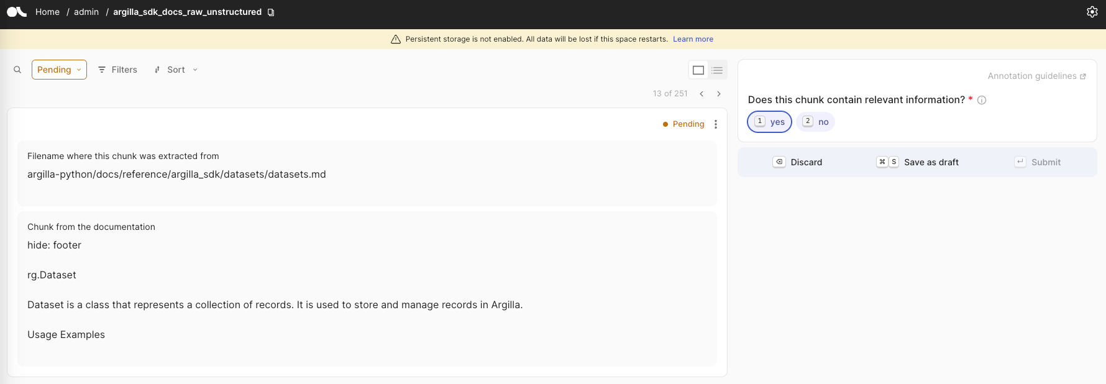Screen dimensions: 1106x384
Task: Open Learn more link in warning banner
Action: [693, 39]
